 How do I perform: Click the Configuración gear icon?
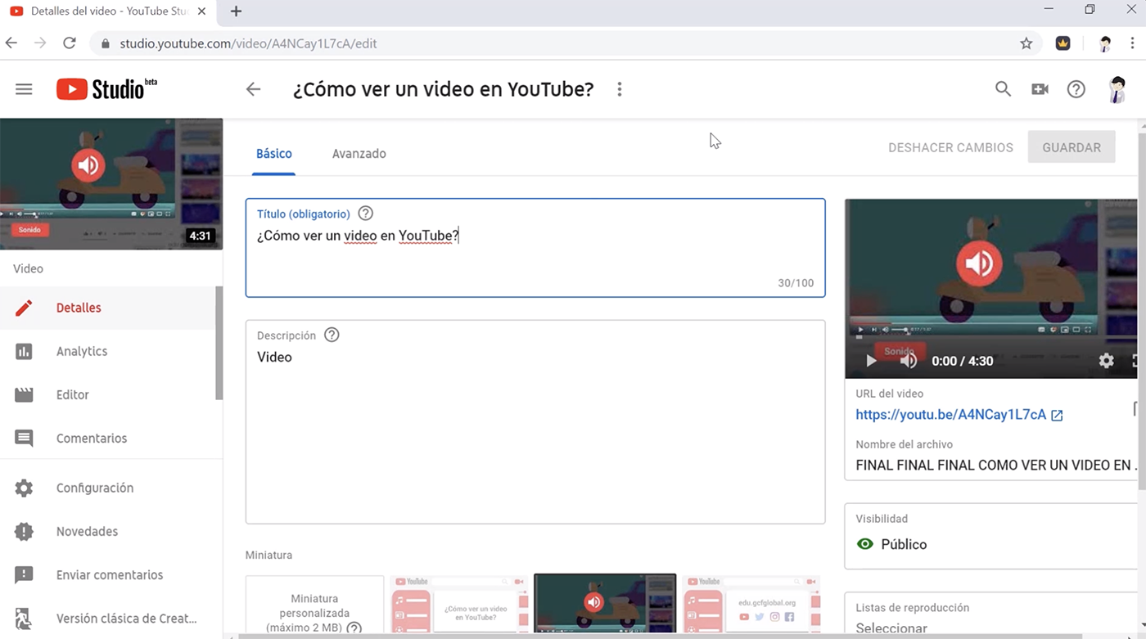24,488
